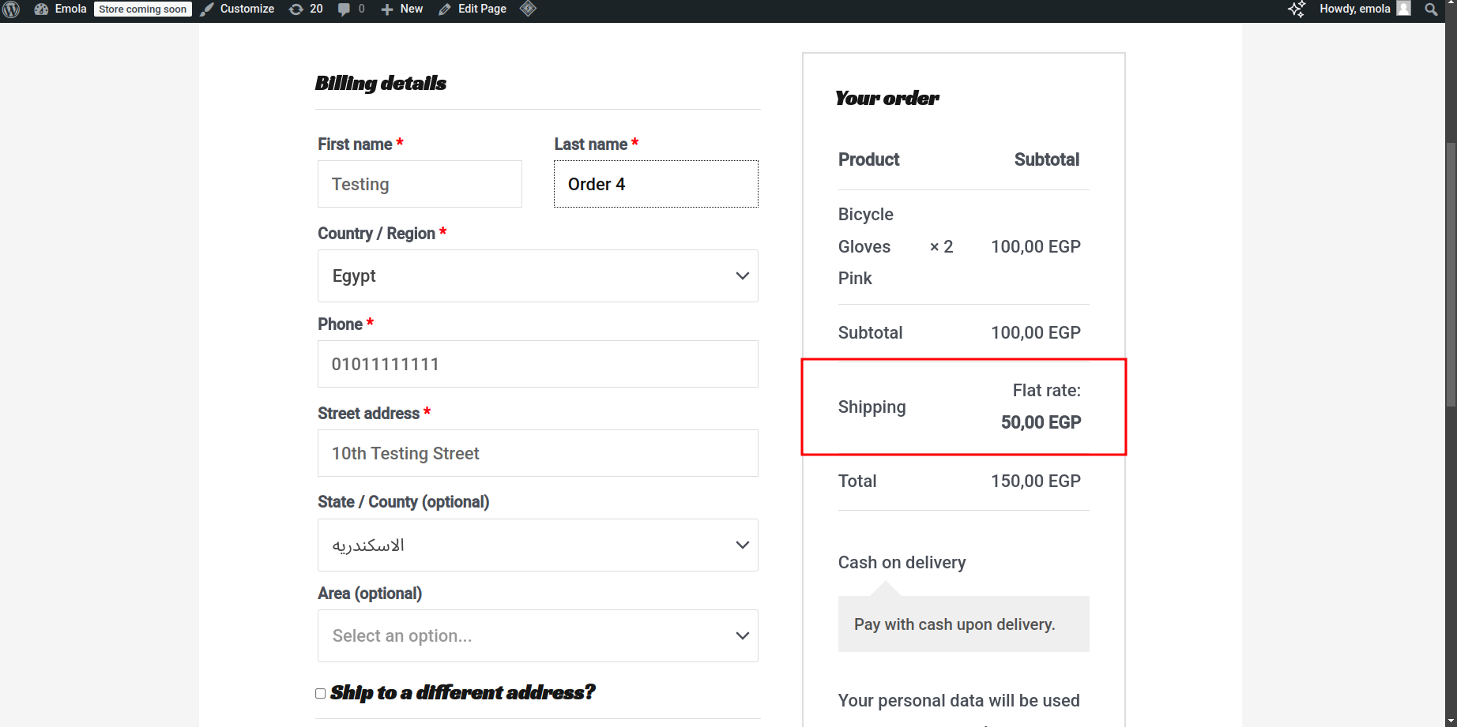Open Customize in the admin bar
The width and height of the screenshot is (1457, 727).
click(237, 9)
